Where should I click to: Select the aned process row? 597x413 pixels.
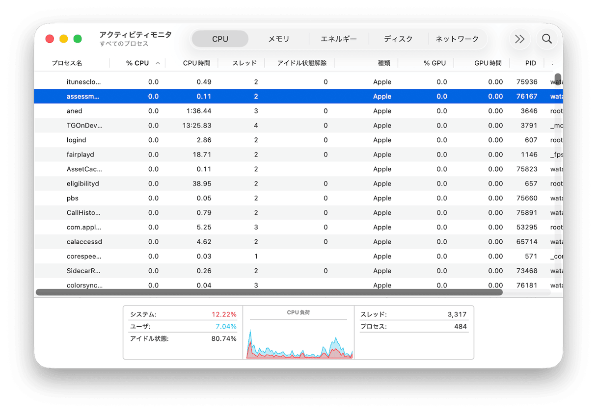coord(298,111)
